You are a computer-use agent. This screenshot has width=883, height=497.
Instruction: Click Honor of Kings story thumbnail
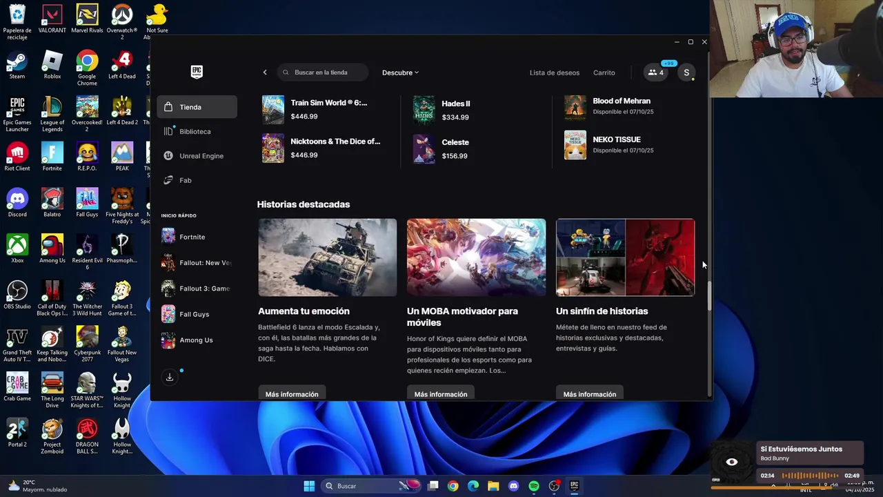pyautogui.click(x=476, y=257)
